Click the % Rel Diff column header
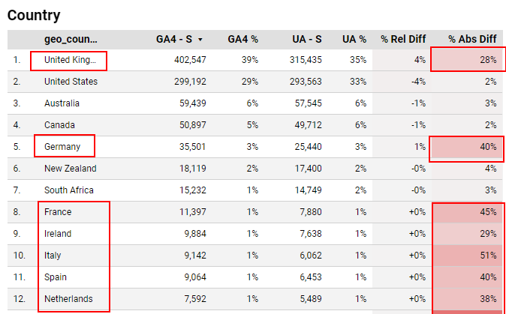 tap(403, 38)
